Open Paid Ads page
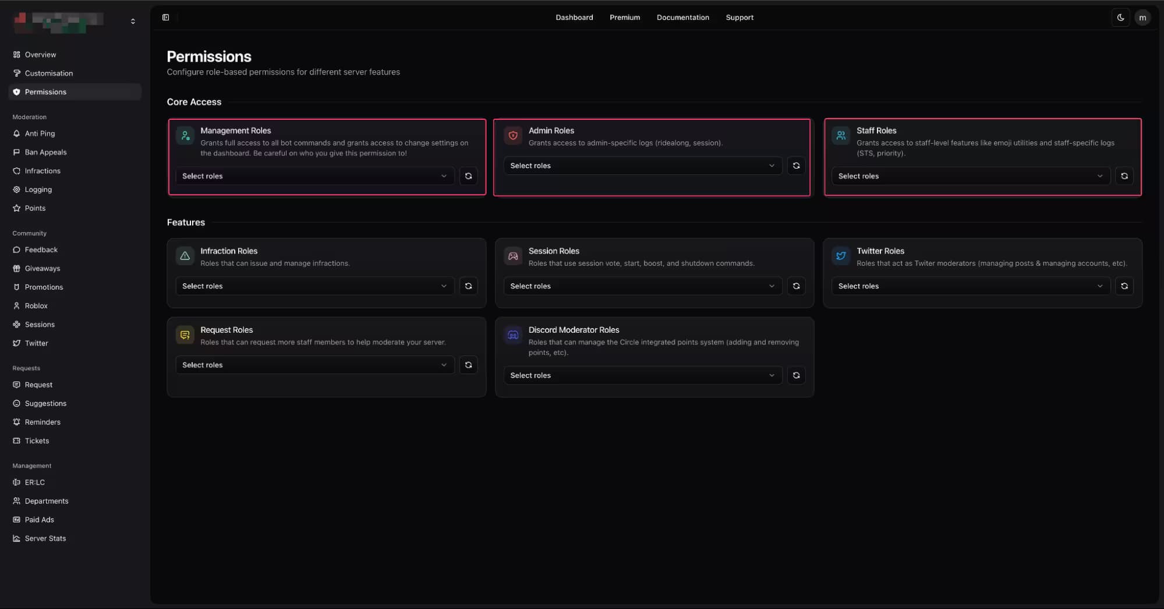 pos(75,520)
